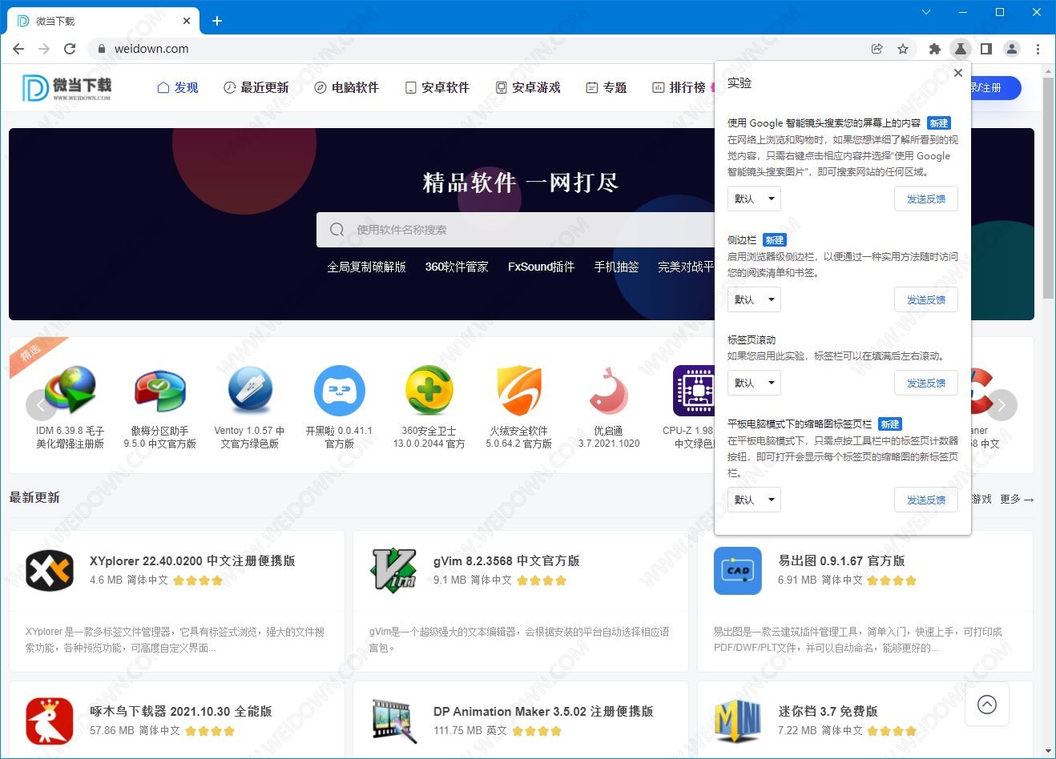The width and height of the screenshot is (1056, 759).
Task: Send feedback for 标签页滚动 experiment
Action: 926,384
